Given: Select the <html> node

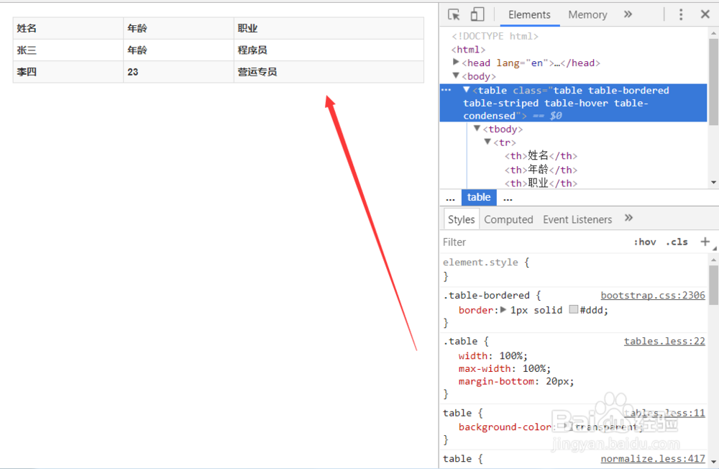Looking at the screenshot, I should point(468,49).
